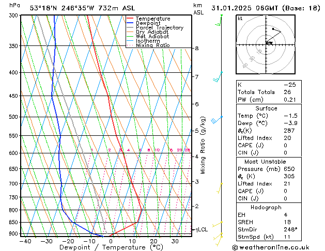The height and width of the screenshot is (251, 325).
Task: Click the 850 hPa pressure axis label
Action: 14,222
